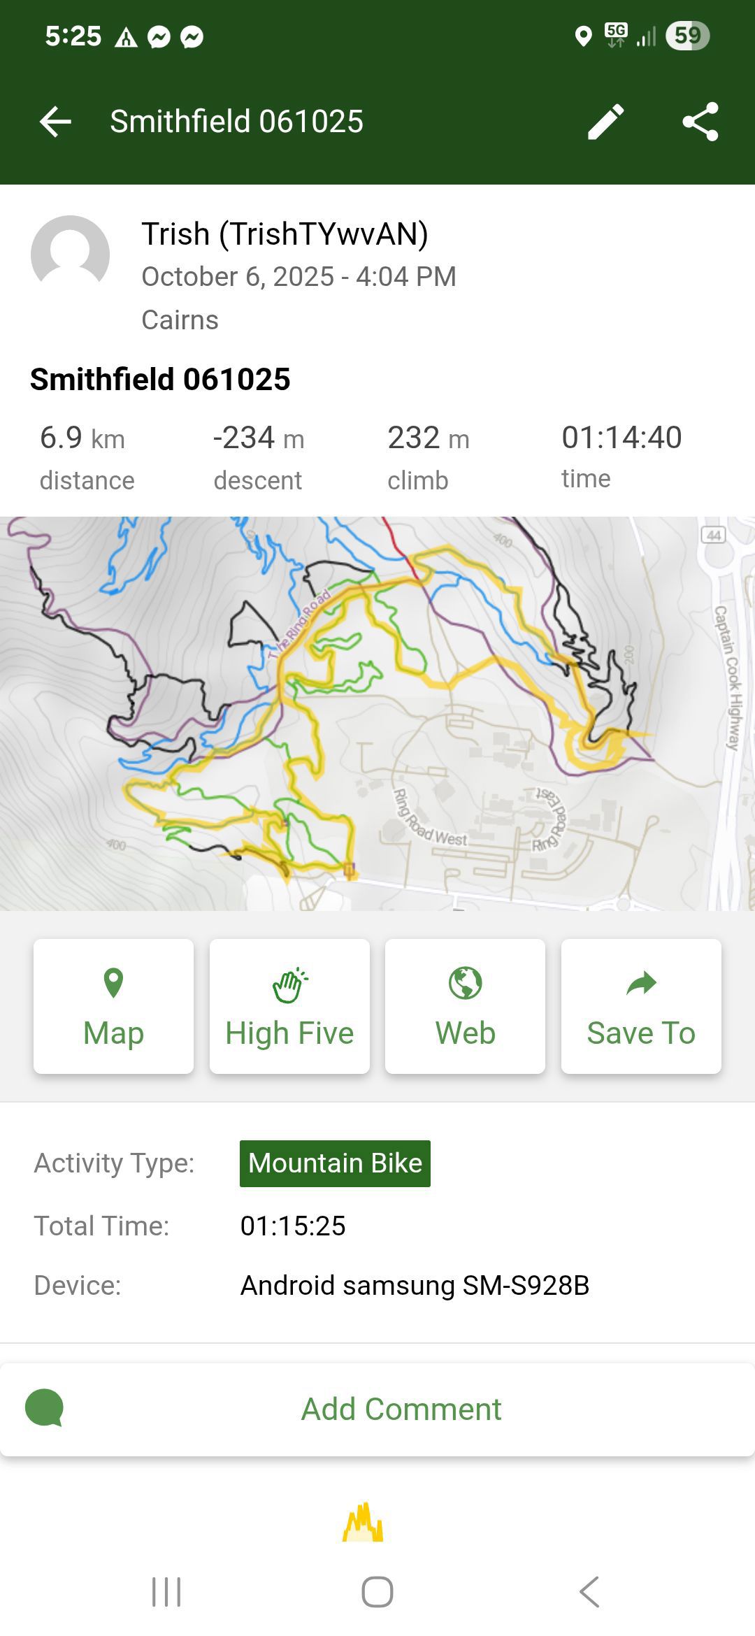Tap the Save To button
This screenshot has height=1636, width=755.
coord(641,1006)
